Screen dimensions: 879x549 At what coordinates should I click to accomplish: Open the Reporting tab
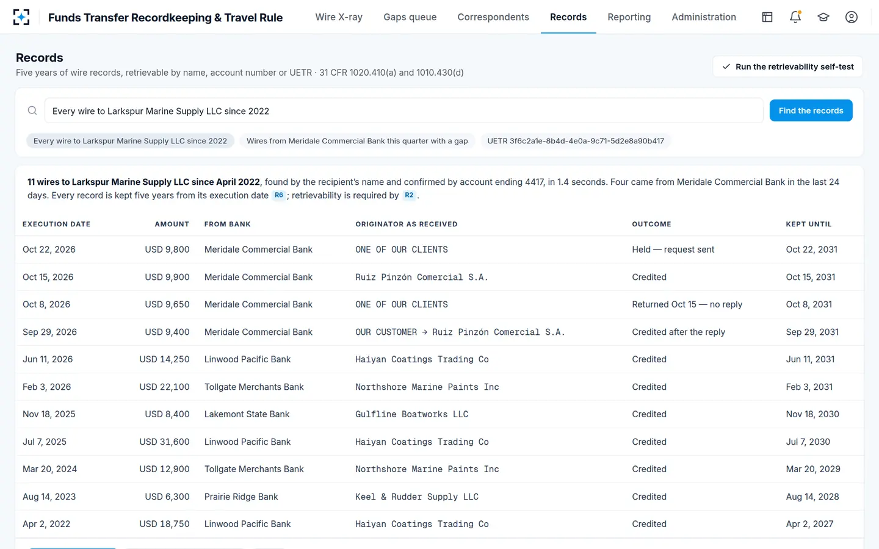629,17
